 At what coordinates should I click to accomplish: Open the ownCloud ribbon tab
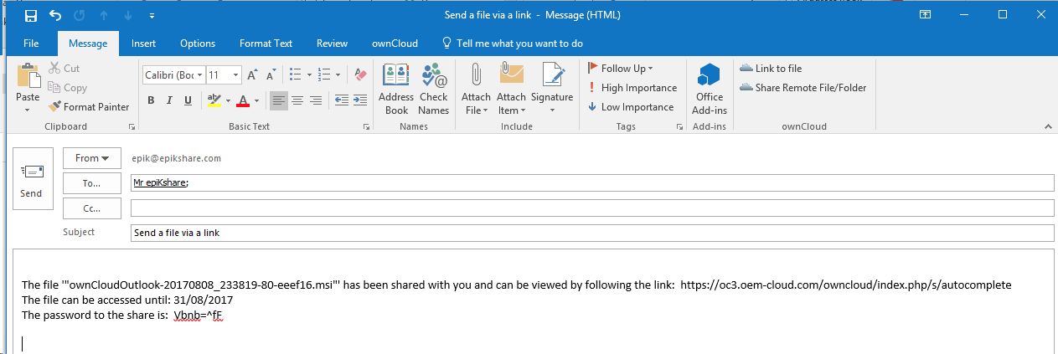(x=395, y=44)
